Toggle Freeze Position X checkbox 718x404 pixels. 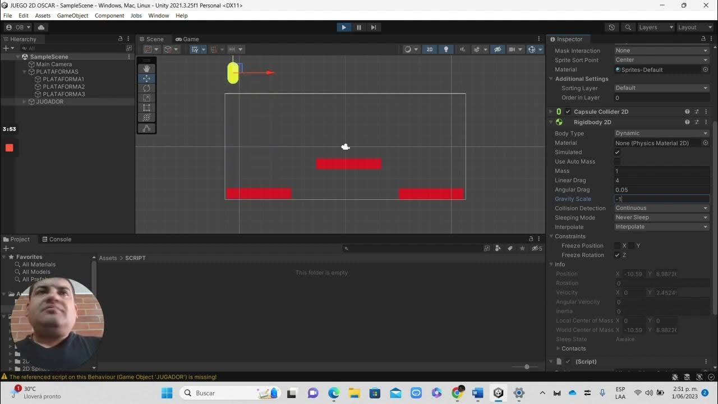[x=618, y=246]
